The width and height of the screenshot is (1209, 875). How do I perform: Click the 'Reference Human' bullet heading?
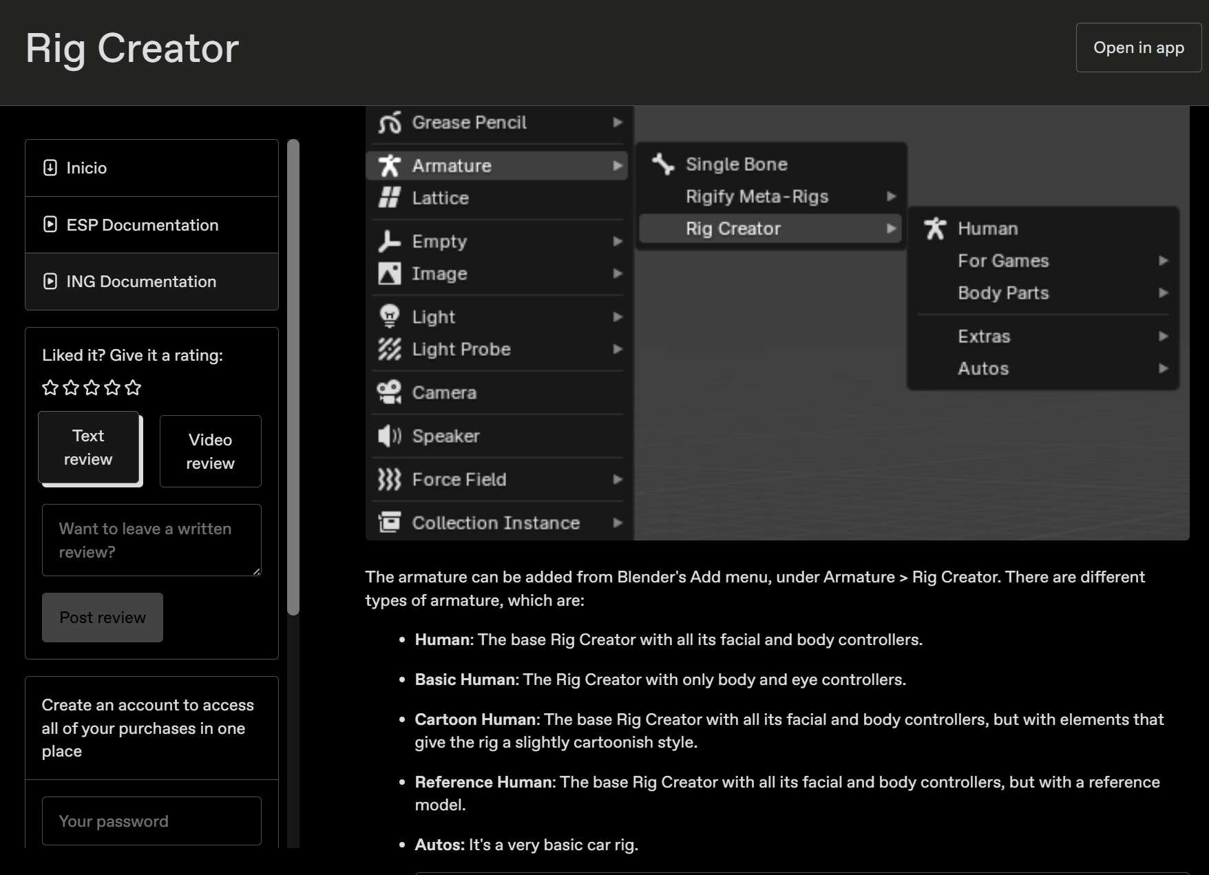point(484,782)
